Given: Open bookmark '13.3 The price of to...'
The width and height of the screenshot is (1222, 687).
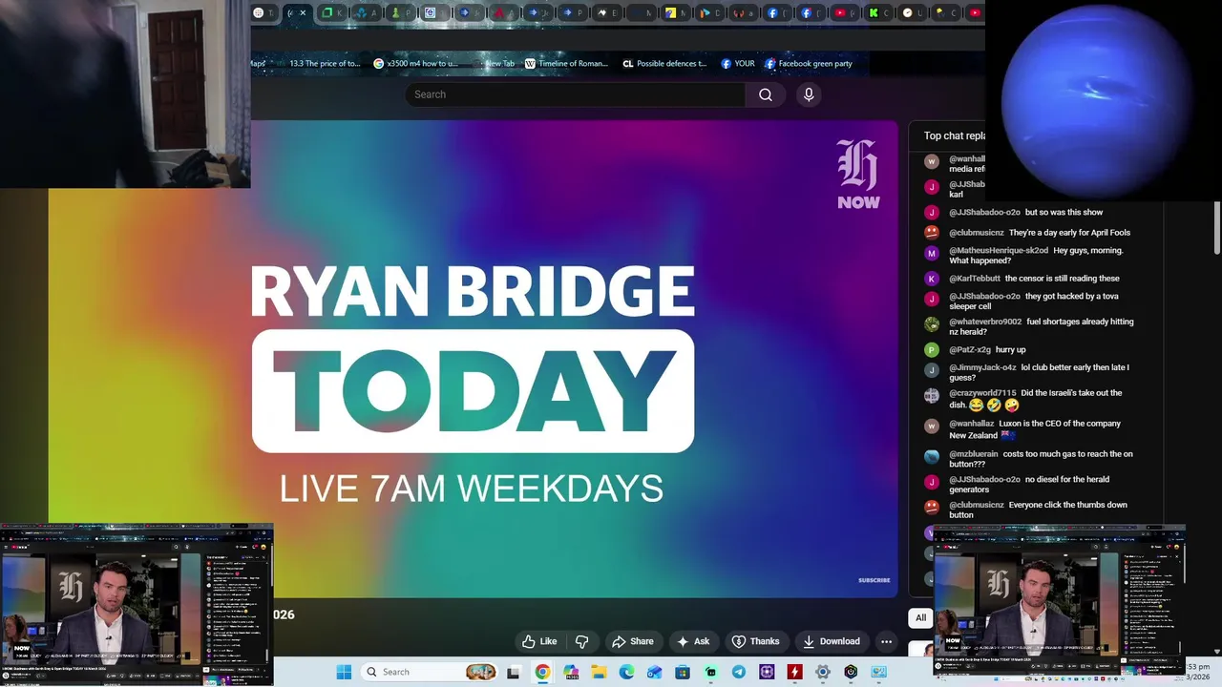Looking at the screenshot, I should coord(318,63).
